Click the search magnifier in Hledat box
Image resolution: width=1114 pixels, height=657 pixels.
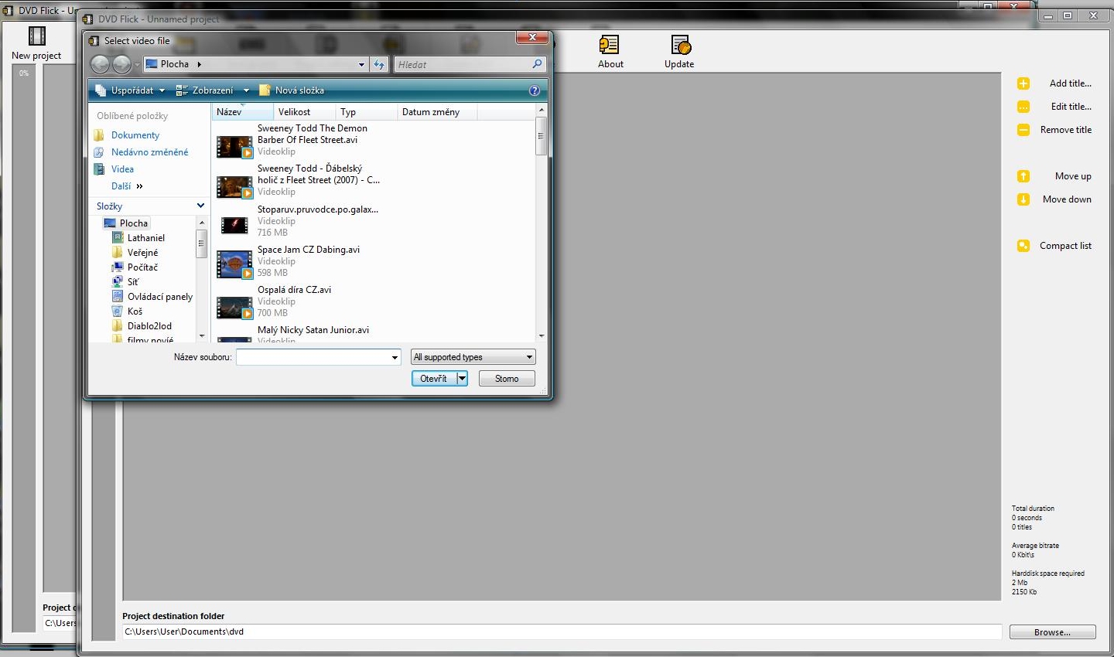pyautogui.click(x=538, y=64)
